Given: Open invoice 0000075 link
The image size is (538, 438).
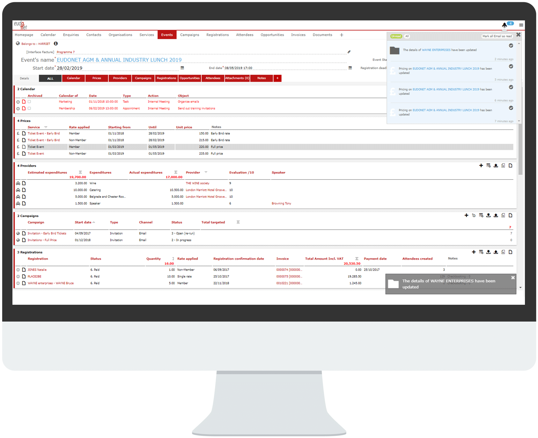Looking at the screenshot, I should click(x=289, y=276).
